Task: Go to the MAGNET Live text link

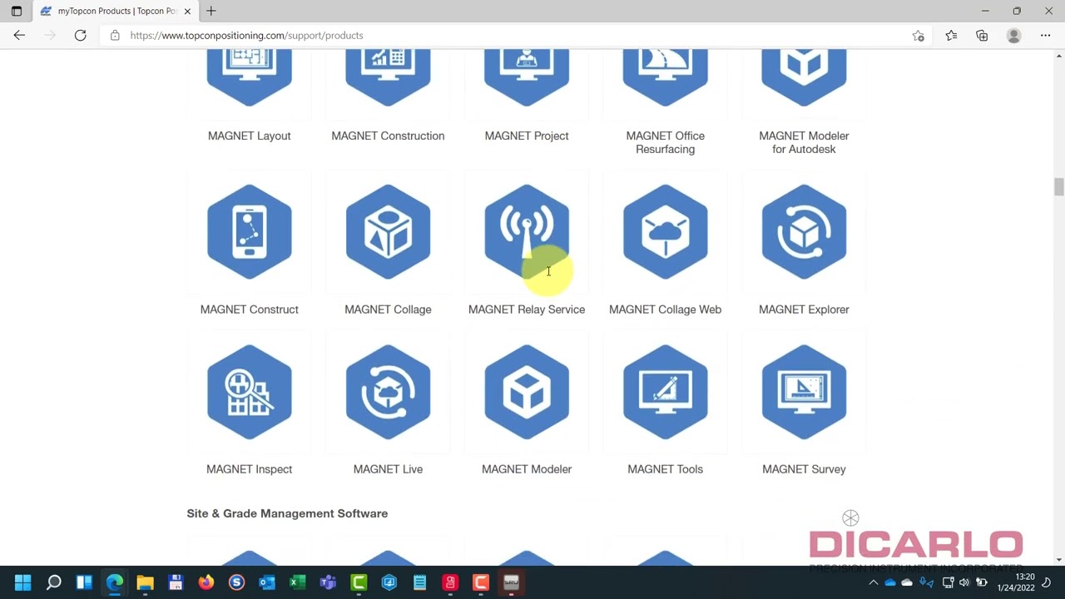Action: tap(388, 469)
